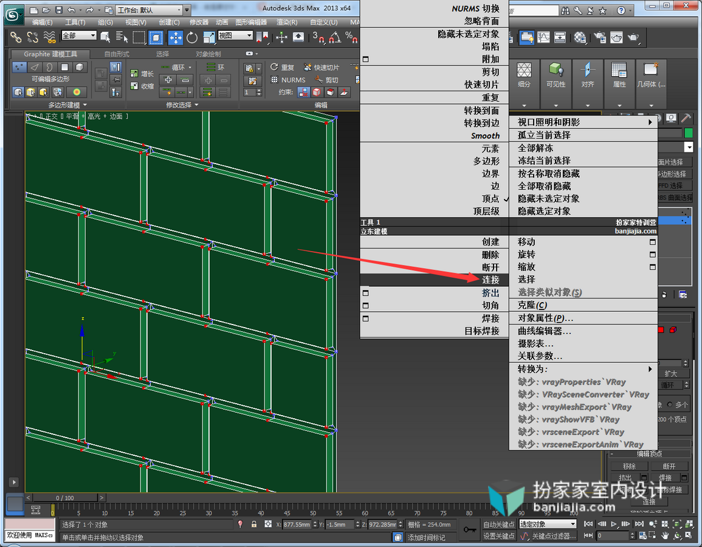Open the key filter Selected Objects dropdown

547,524
